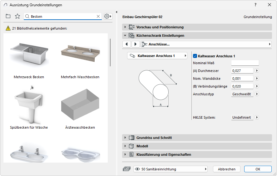The height and width of the screenshot is (176, 277).
Task: Click the Anschlüsse connector icon
Action: click(x=145, y=44)
